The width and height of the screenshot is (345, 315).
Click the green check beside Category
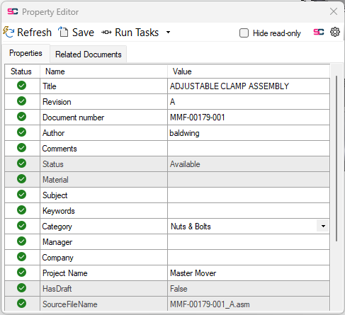[x=21, y=226]
